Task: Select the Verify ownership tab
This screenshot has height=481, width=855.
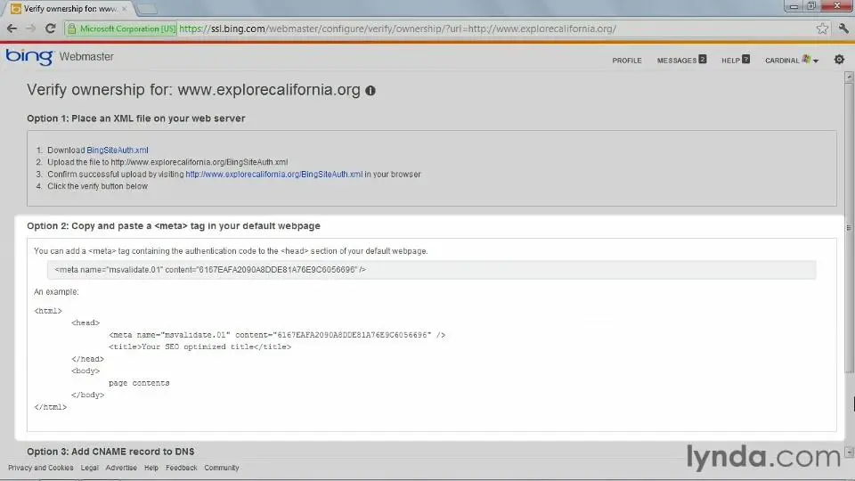Action: (69, 9)
